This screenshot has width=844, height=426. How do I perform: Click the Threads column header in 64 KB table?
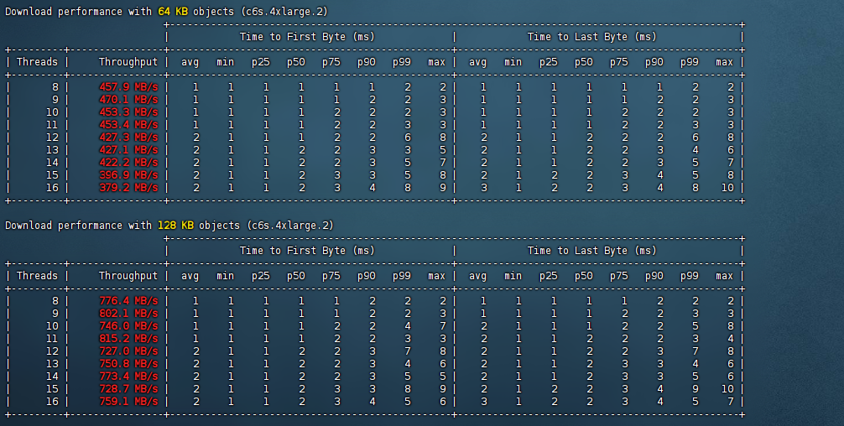(37, 62)
